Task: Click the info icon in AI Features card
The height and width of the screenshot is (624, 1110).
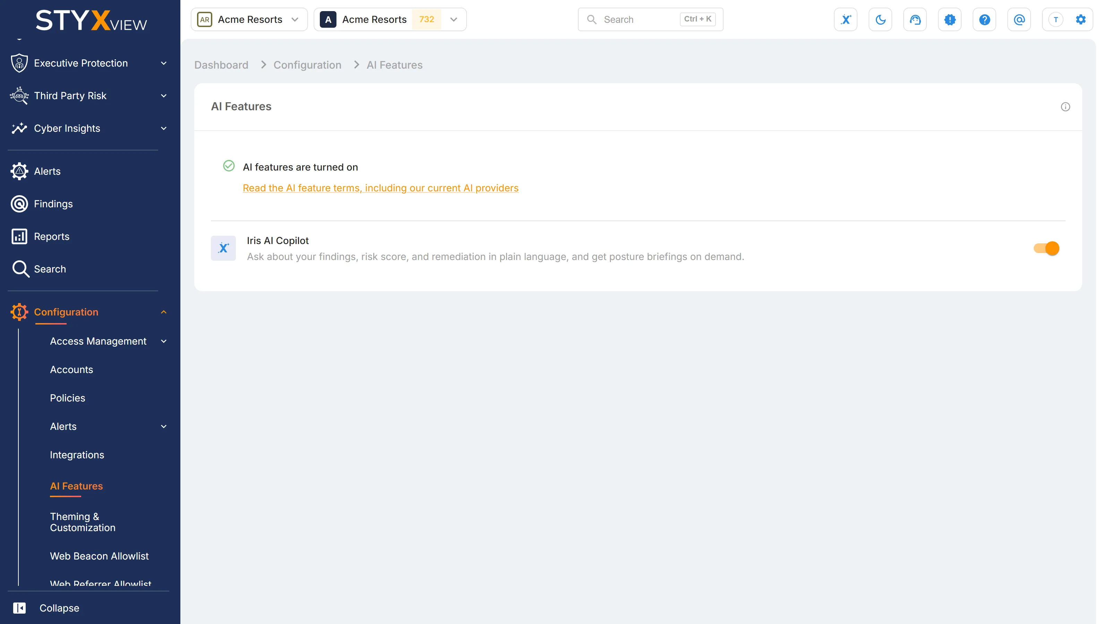Action: 1065,107
